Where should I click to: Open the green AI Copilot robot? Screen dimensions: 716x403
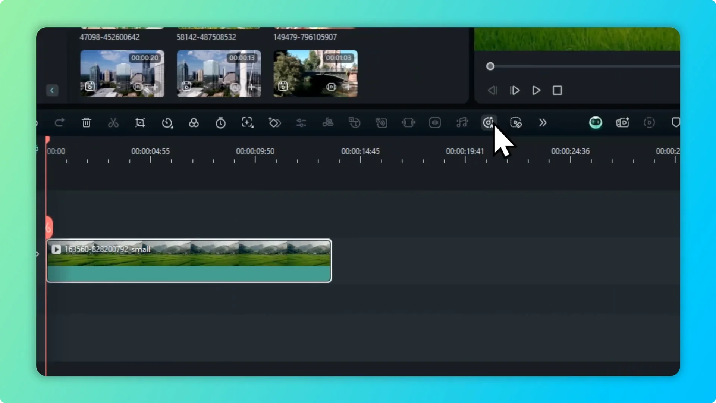(x=596, y=122)
